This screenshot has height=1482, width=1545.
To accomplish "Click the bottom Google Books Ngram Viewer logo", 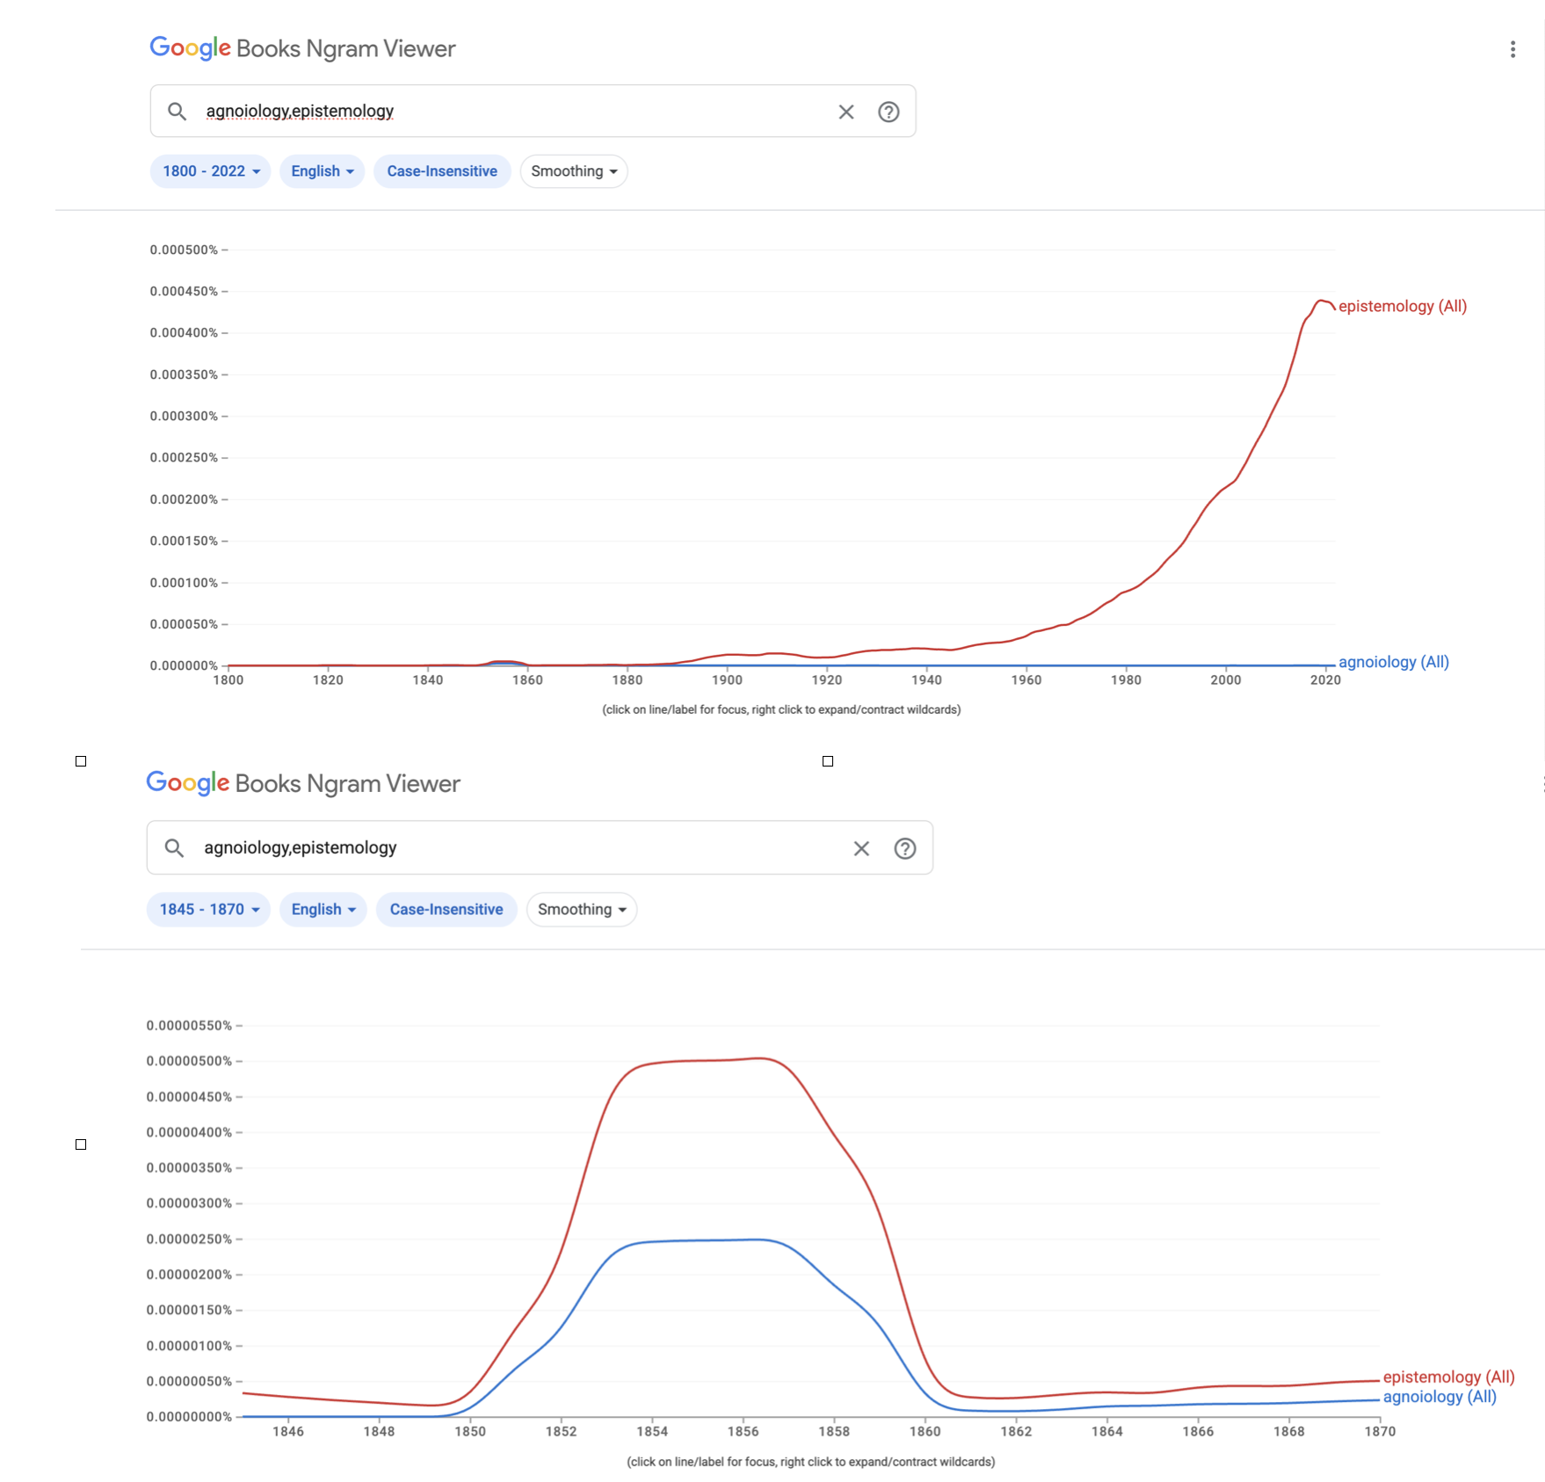I will pyautogui.click(x=303, y=783).
